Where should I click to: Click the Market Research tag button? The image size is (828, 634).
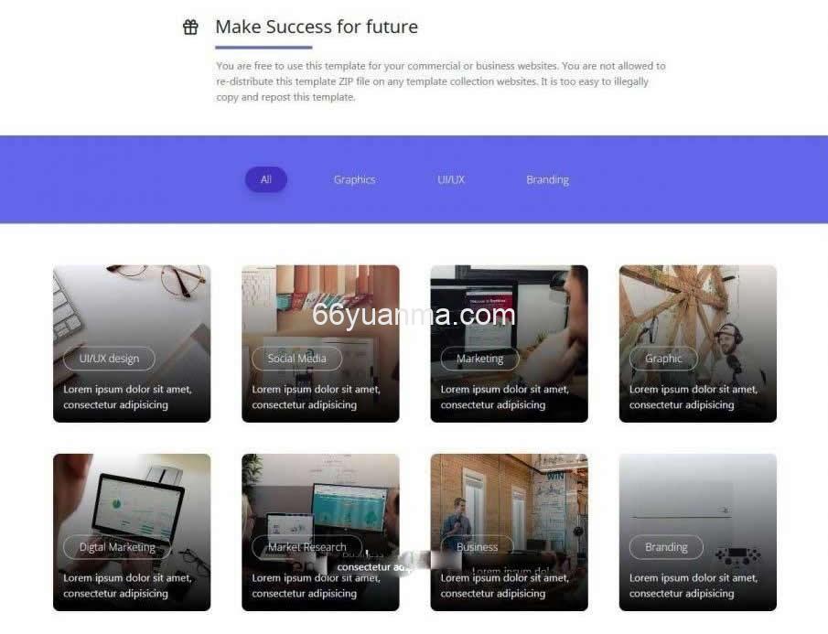[x=307, y=547]
